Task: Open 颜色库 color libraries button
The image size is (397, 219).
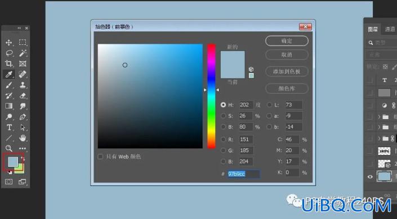Action: pos(287,88)
